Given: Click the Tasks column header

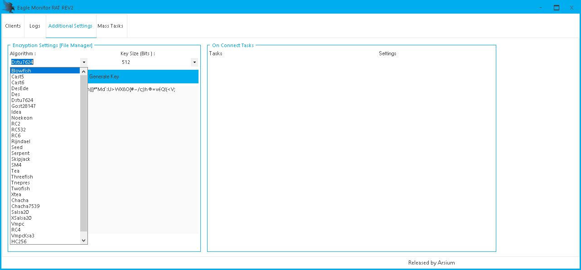Looking at the screenshot, I should (x=216, y=53).
